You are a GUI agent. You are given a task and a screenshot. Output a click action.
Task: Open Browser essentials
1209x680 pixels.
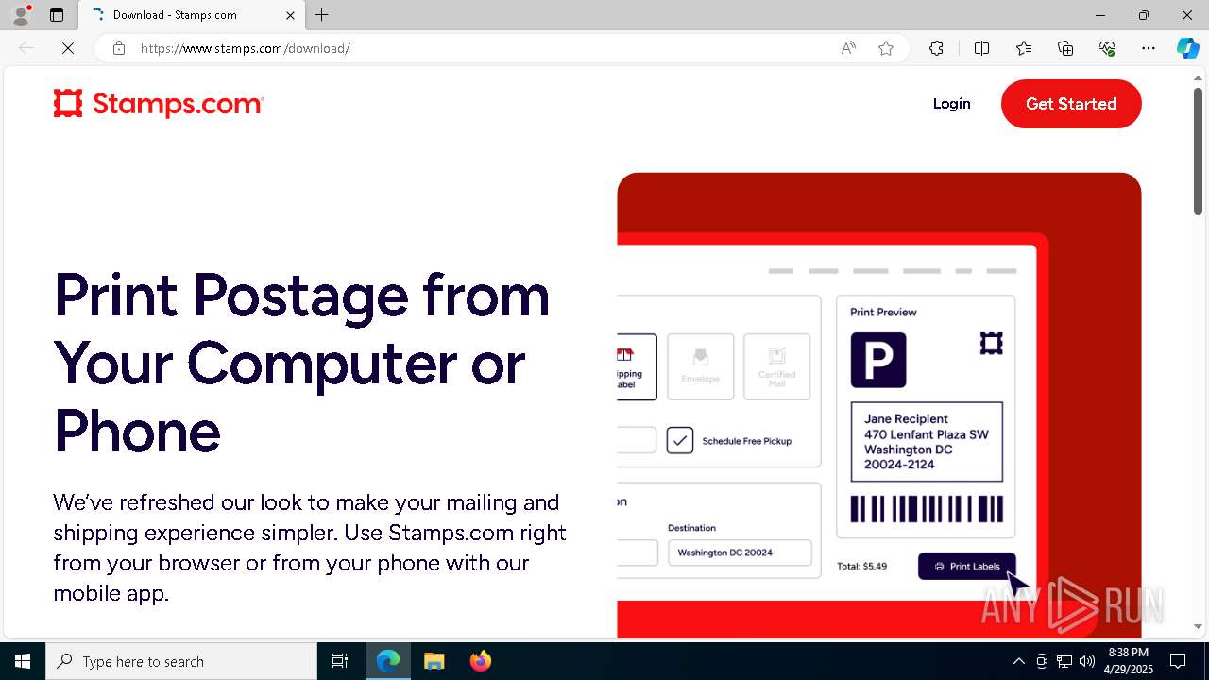1107,48
